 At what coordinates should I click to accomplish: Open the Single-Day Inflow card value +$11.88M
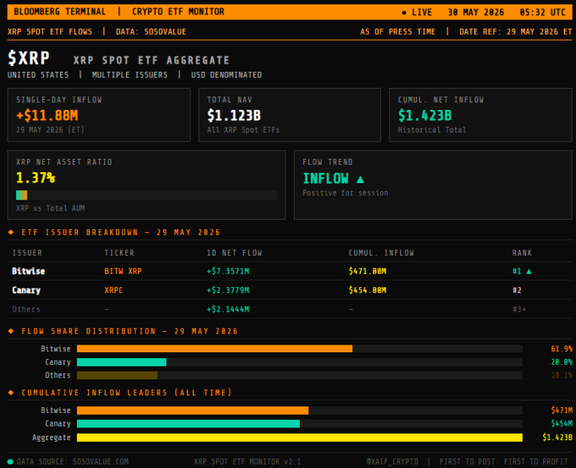47,116
